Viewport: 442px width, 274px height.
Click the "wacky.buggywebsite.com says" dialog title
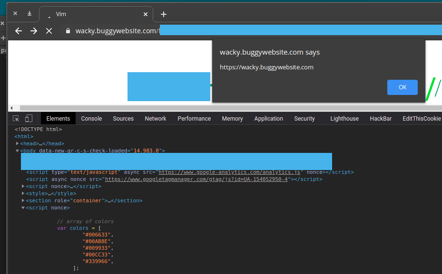point(269,52)
